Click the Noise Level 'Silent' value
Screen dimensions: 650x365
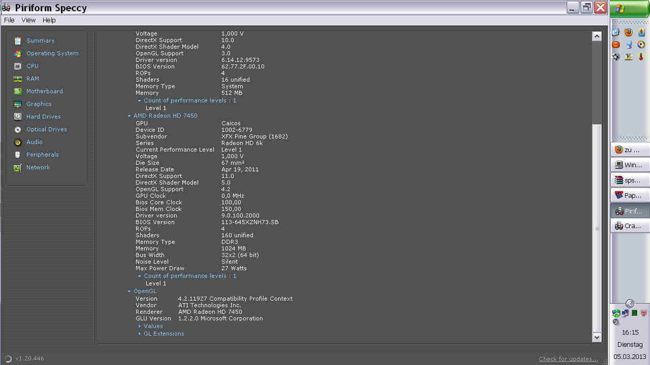230,262
